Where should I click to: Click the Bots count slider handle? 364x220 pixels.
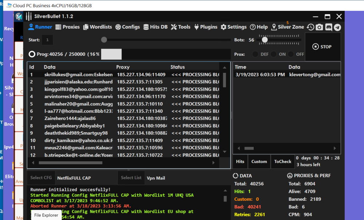pyautogui.click(x=265, y=40)
